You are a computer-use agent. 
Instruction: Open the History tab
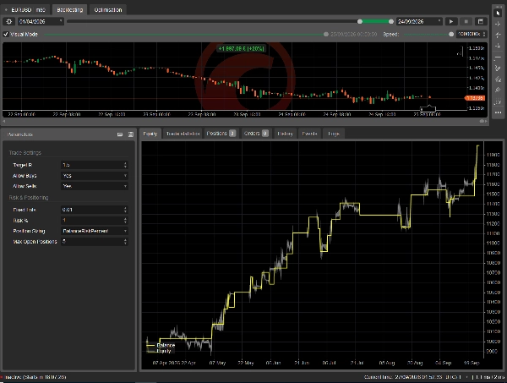[285, 134]
